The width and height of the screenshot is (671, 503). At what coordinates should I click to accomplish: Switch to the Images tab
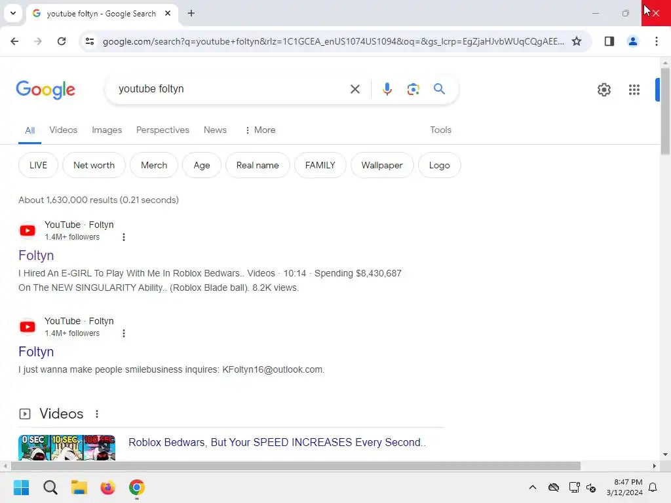[x=107, y=130]
